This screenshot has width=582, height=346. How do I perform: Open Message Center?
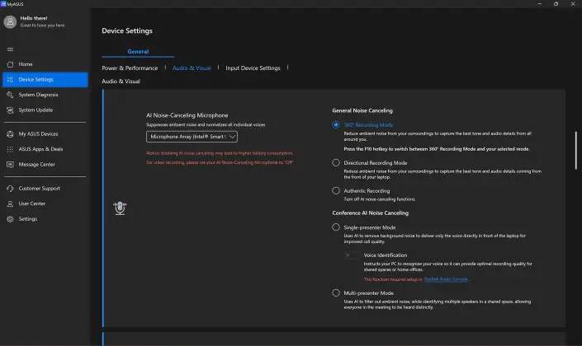point(45,165)
